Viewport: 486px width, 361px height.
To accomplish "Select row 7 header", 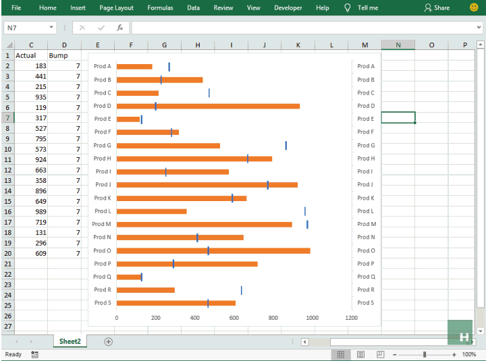I will [x=7, y=118].
